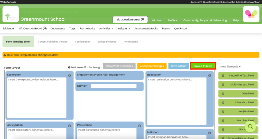The width and height of the screenshot is (262, 139).
Task: Expand the Profile dropdown menu
Action: [x=172, y=20]
